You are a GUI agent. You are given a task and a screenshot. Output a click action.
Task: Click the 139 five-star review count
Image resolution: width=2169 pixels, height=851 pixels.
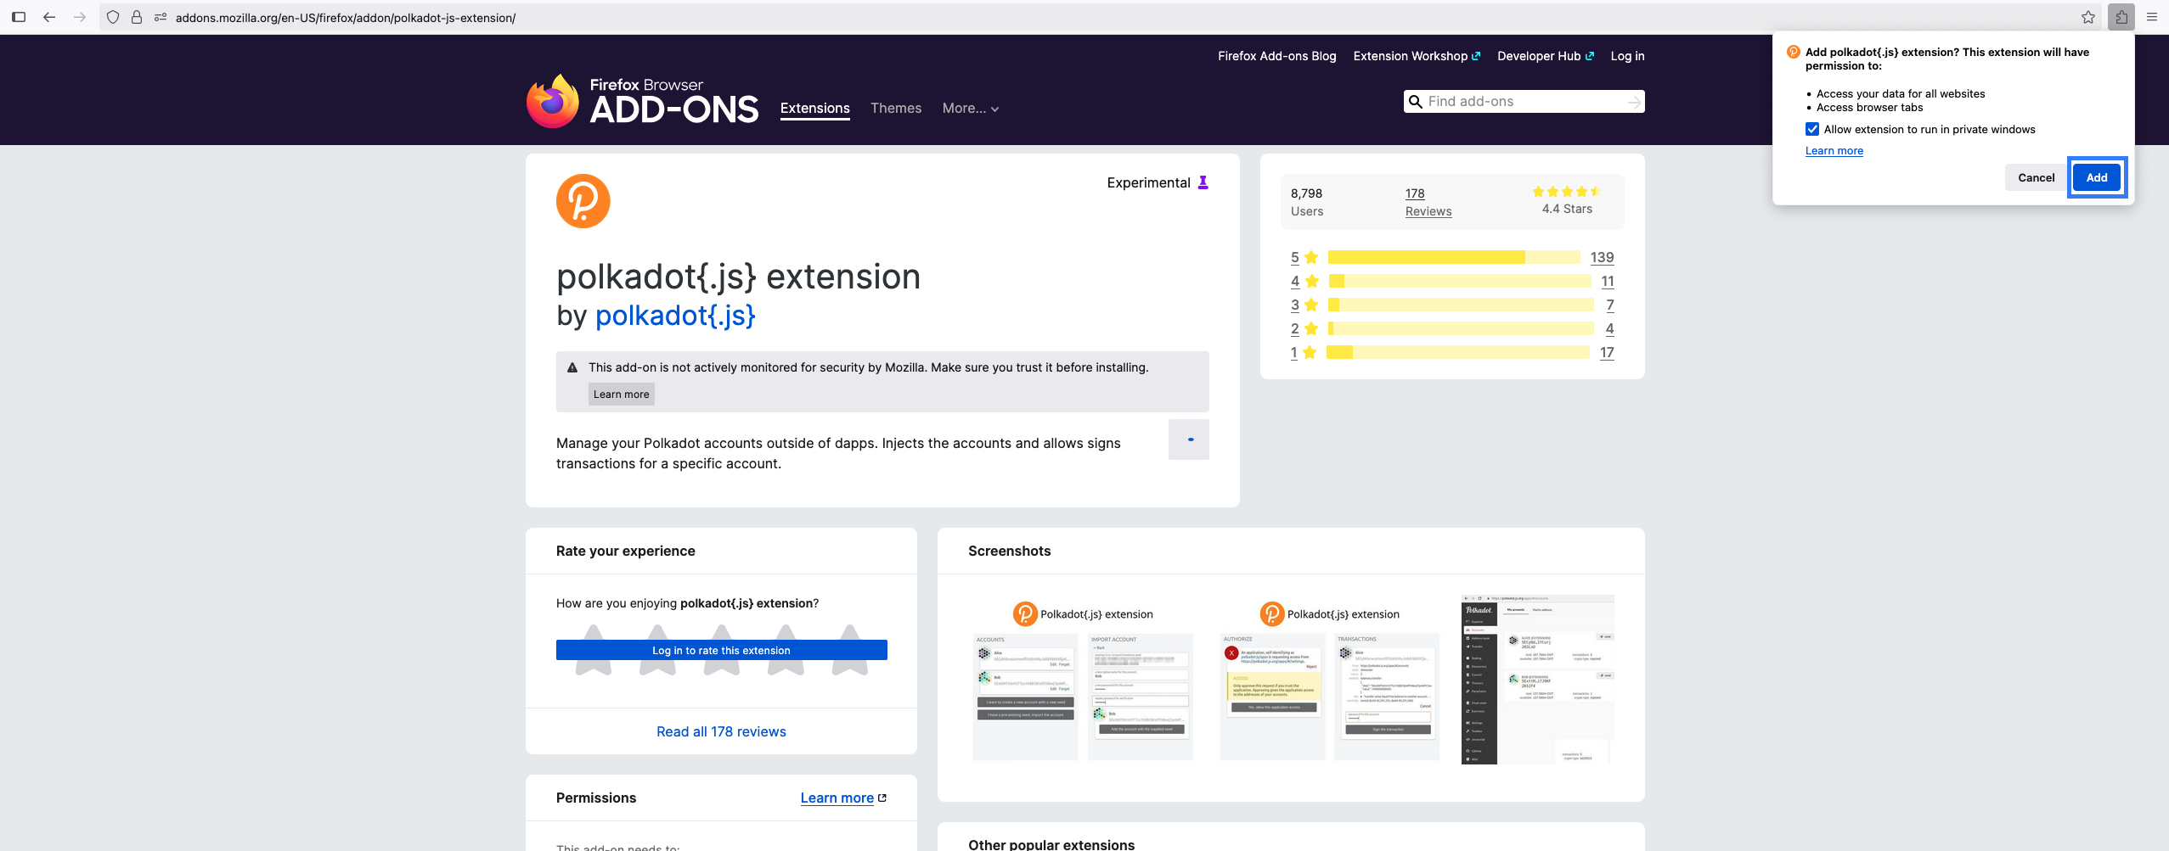pyautogui.click(x=1602, y=257)
